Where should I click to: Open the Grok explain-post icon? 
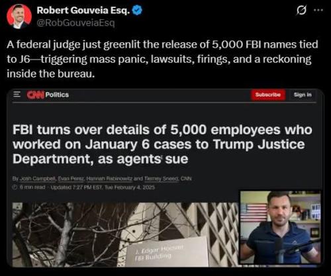(x=301, y=11)
